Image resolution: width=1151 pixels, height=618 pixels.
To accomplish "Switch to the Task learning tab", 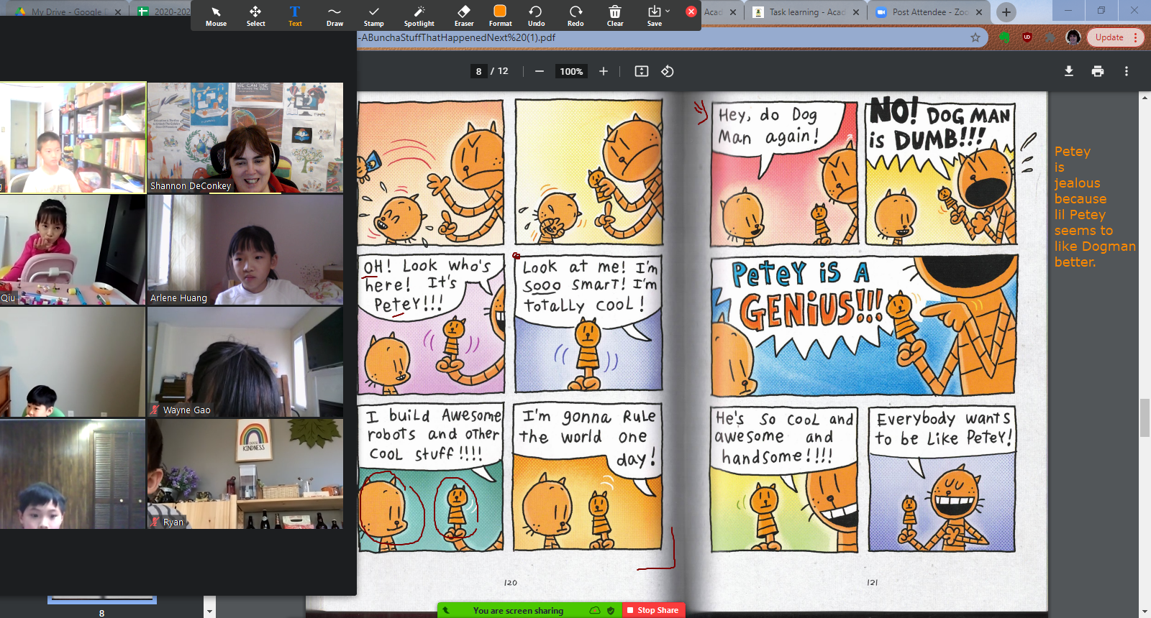I will tap(805, 12).
